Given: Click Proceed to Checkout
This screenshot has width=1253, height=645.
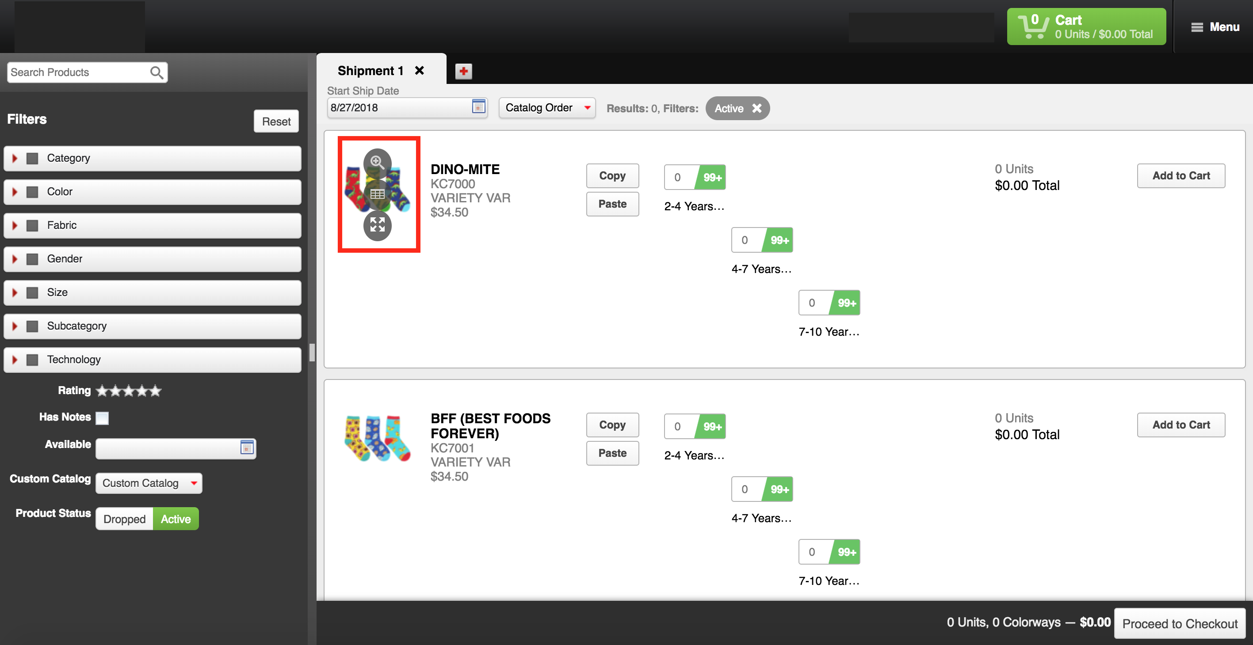Looking at the screenshot, I should 1179,624.
